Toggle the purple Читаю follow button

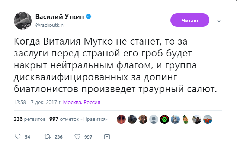190,20
